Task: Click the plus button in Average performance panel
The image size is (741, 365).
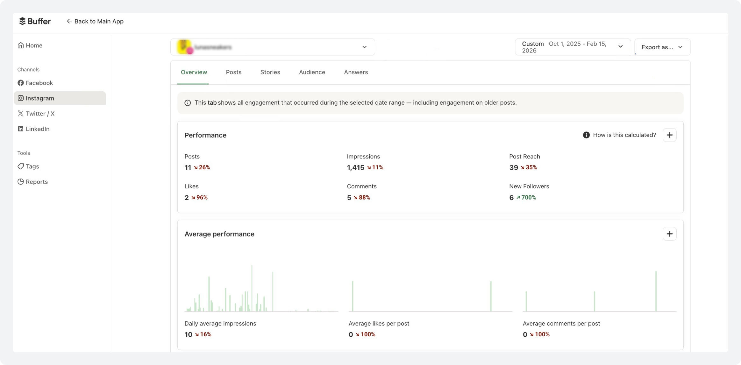Action: point(670,234)
